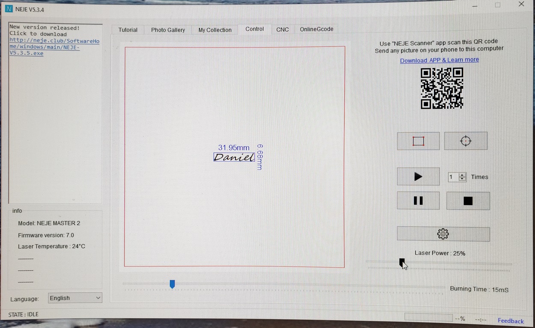Switch to the Tutorial tab
Image resolution: width=535 pixels, height=328 pixels.
(128, 30)
